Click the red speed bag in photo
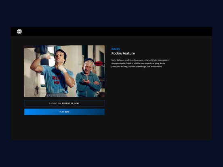The image size is (223, 167). point(99,63)
